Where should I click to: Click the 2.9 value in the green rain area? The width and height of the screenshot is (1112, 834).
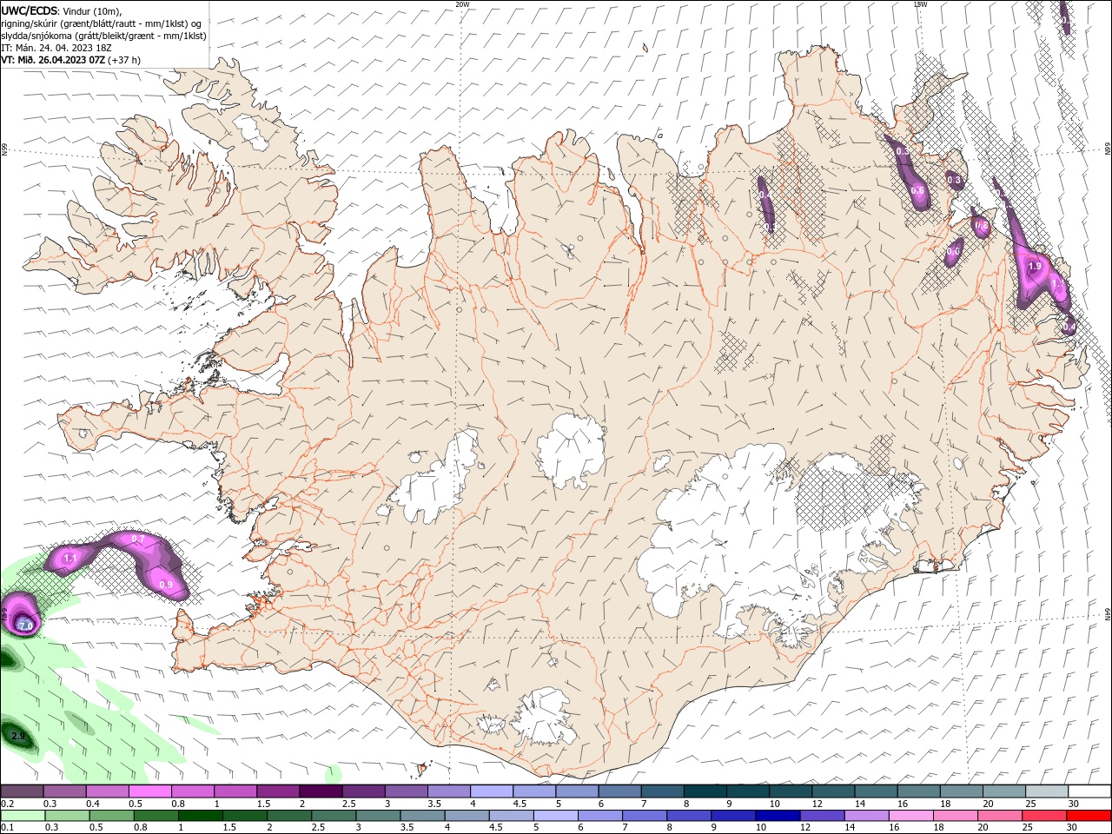point(18,737)
